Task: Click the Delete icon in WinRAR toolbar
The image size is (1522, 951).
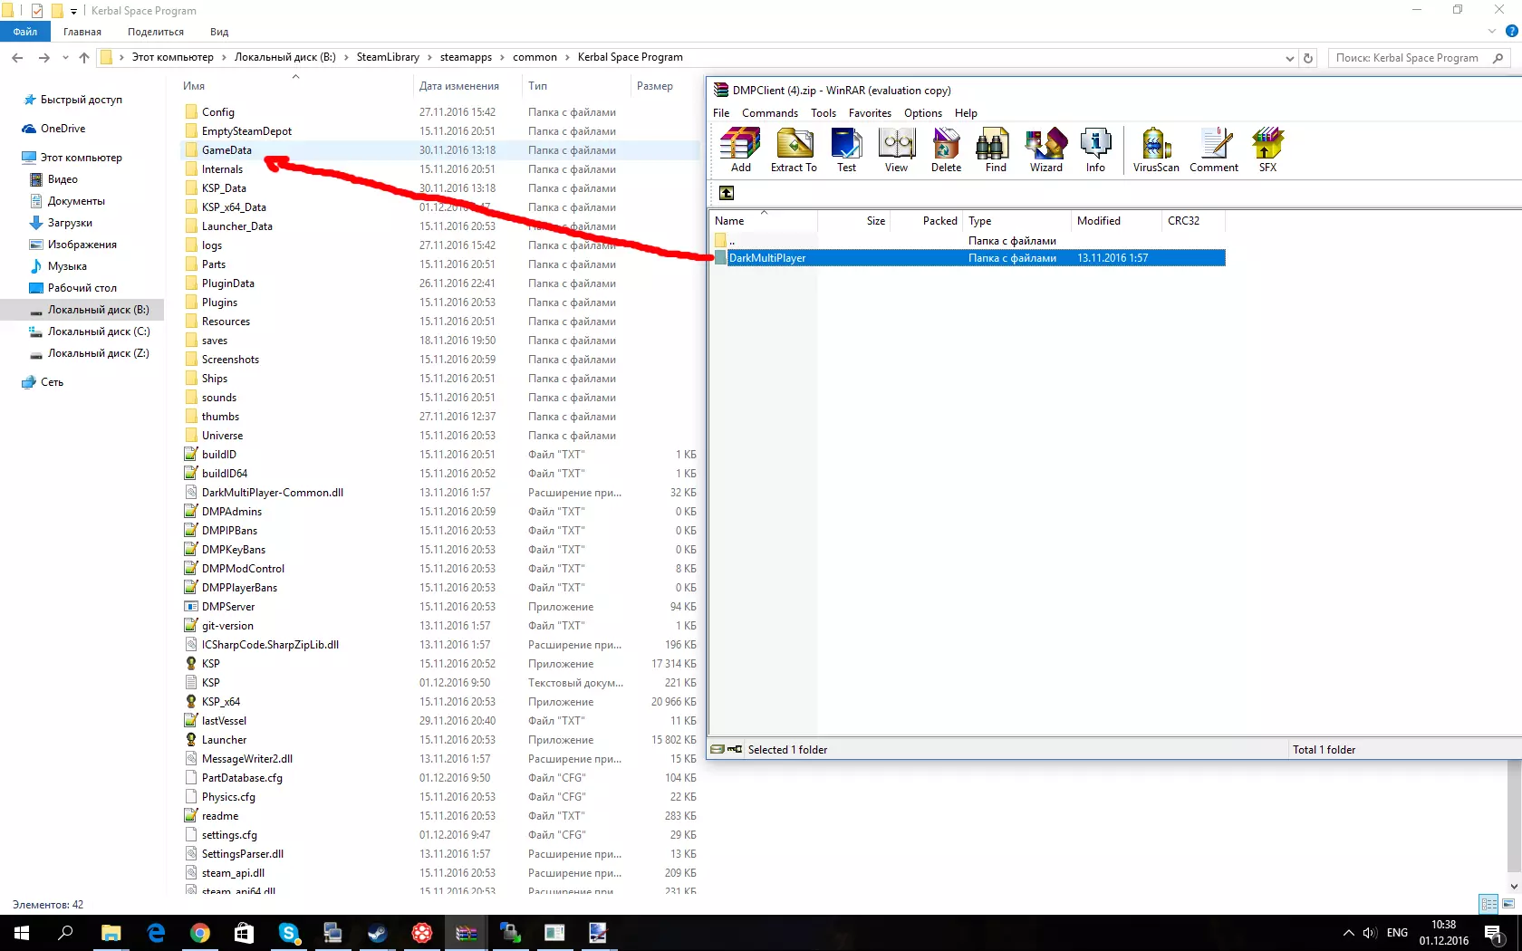Action: (x=946, y=149)
